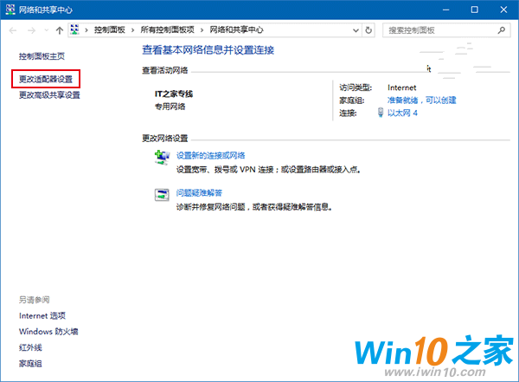Expand the chevron before 控制面板 breadcrumb
This screenshot has width=519, height=382.
click(x=86, y=30)
